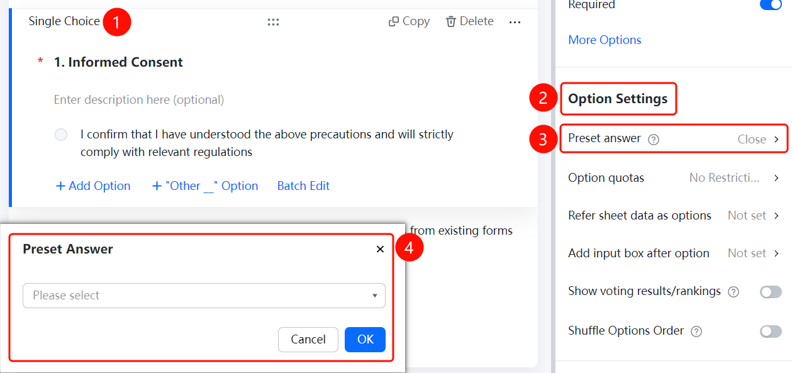The width and height of the screenshot is (792, 373).
Task: Enable Show voting results/rankings toggle
Action: pyautogui.click(x=771, y=292)
